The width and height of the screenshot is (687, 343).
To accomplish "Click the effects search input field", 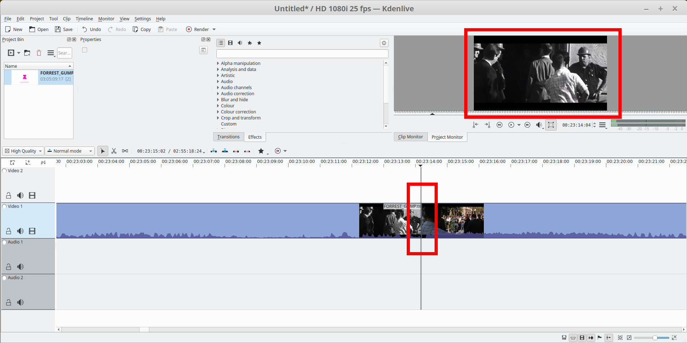I will coord(302,54).
